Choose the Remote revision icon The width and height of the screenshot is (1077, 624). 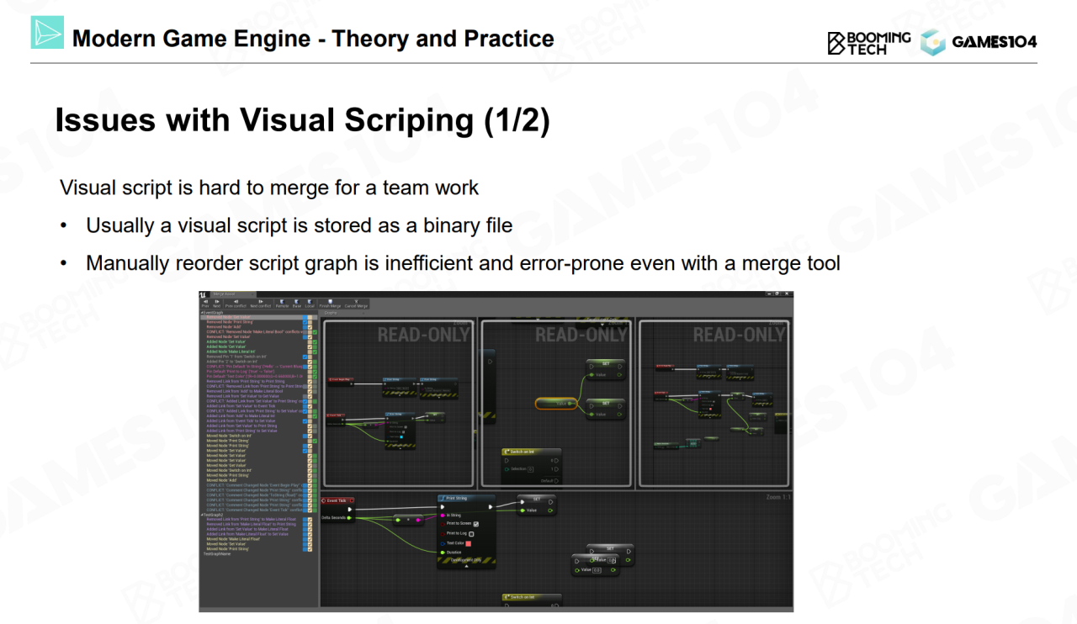(282, 304)
